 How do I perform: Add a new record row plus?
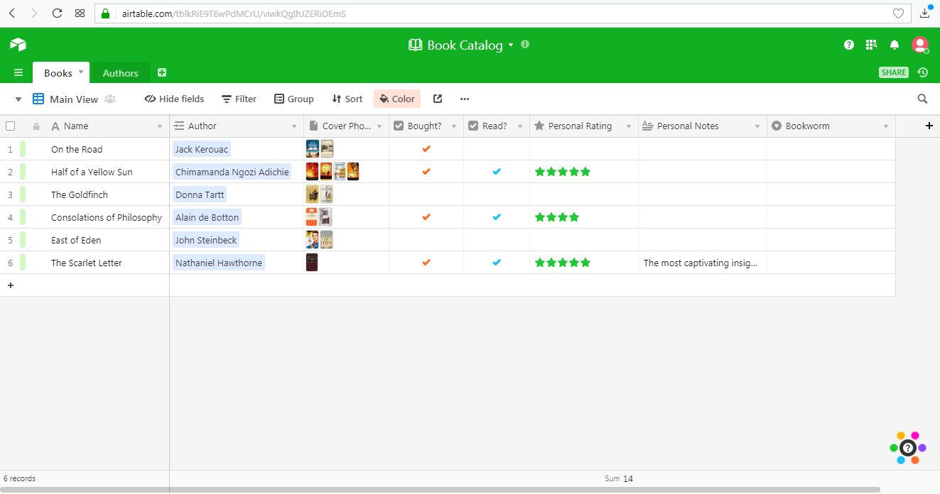(x=11, y=285)
